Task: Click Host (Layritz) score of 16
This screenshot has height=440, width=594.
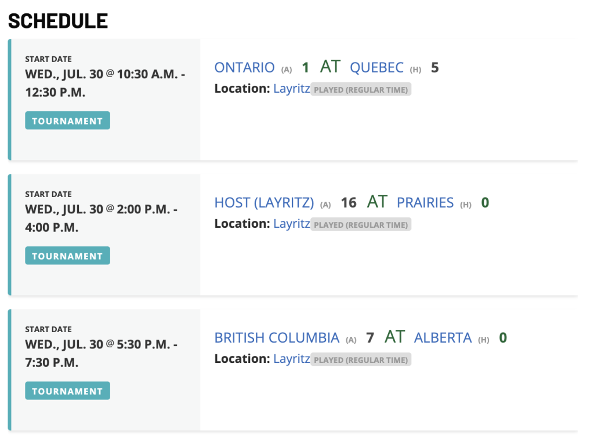Action: click(349, 203)
